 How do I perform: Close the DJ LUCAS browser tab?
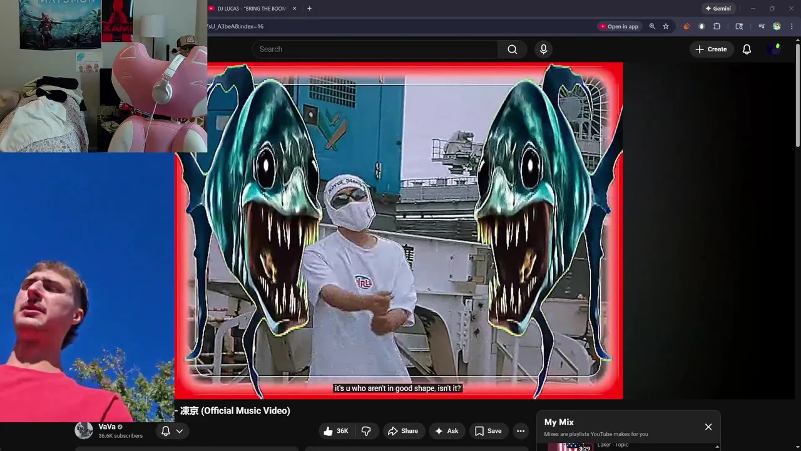coord(294,9)
